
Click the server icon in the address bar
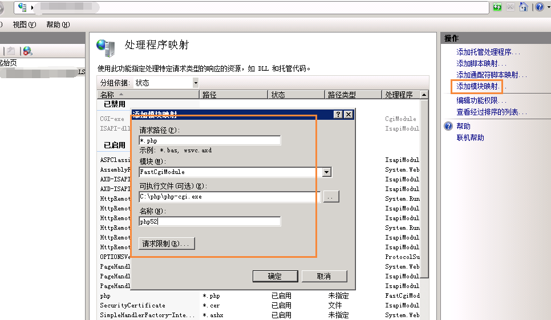click(x=22, y=7)
